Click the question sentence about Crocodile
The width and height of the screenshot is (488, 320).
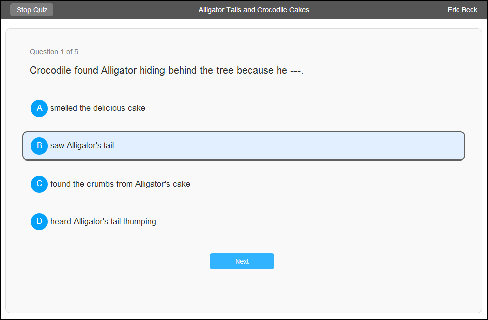[x=167, y=70]
